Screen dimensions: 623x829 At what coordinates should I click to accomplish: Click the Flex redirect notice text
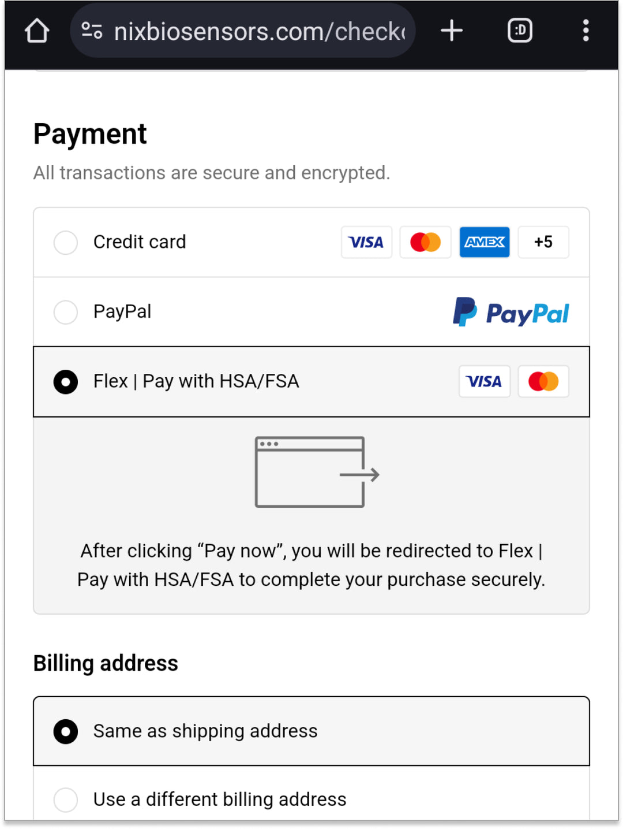point(311,565)
